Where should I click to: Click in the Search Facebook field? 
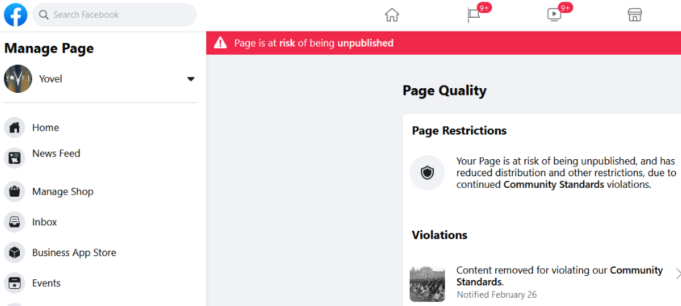[114, 15]
